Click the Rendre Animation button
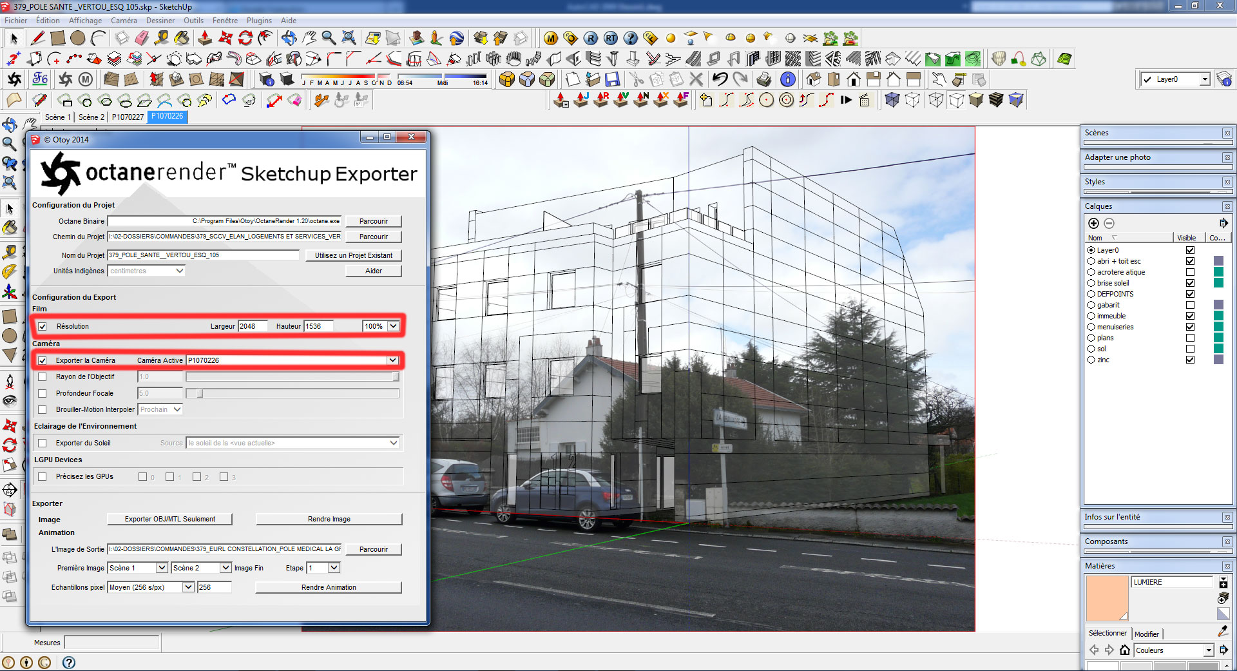 (x=329, y=587)
